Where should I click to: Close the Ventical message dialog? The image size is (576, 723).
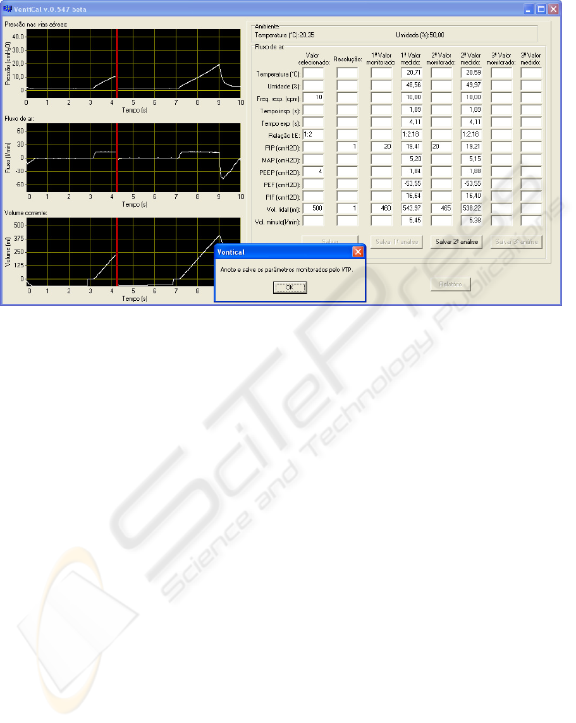point(357,252)
